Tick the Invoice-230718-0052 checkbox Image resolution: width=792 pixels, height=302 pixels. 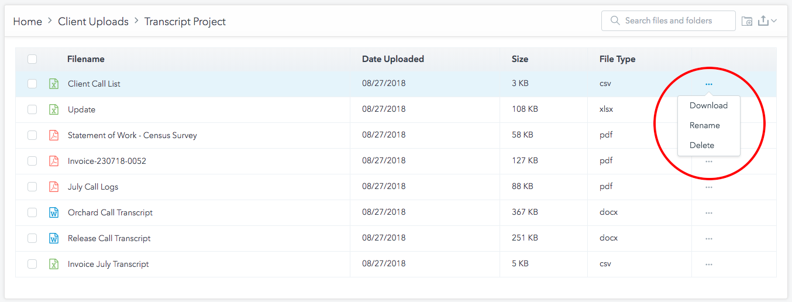click(x=32, y=161)
